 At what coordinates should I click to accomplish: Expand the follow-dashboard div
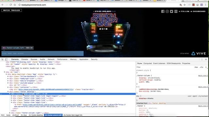click(8, 76)
